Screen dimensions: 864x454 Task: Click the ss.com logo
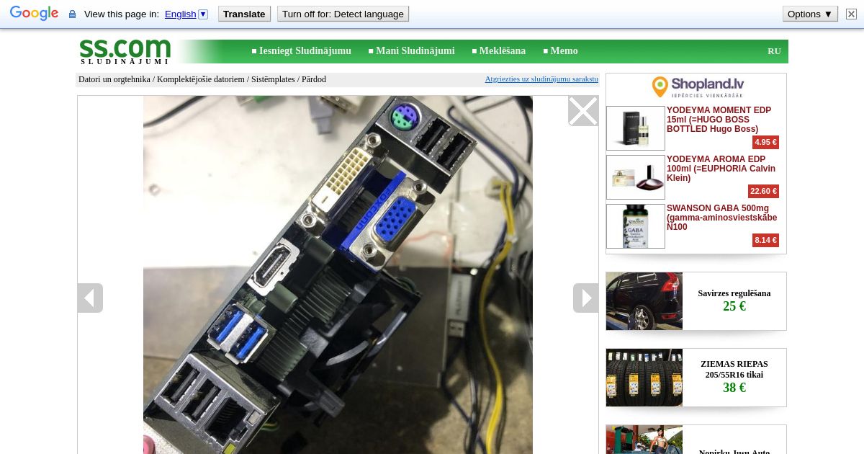click(125, 51)
